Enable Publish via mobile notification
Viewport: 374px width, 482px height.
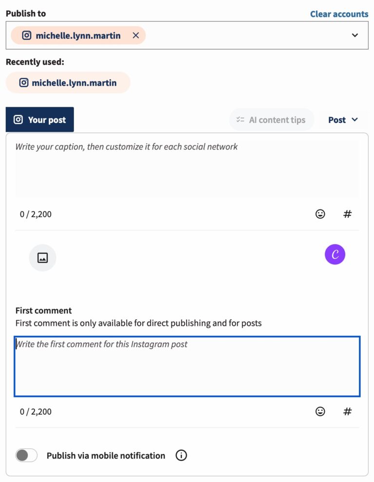click(x=26, y=455)
